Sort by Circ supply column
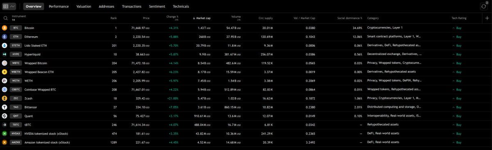The height and width of the screenshot is (150, 492). 266,18
